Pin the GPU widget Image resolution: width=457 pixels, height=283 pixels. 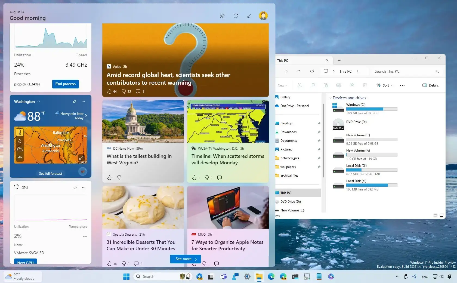pos(75,187)
